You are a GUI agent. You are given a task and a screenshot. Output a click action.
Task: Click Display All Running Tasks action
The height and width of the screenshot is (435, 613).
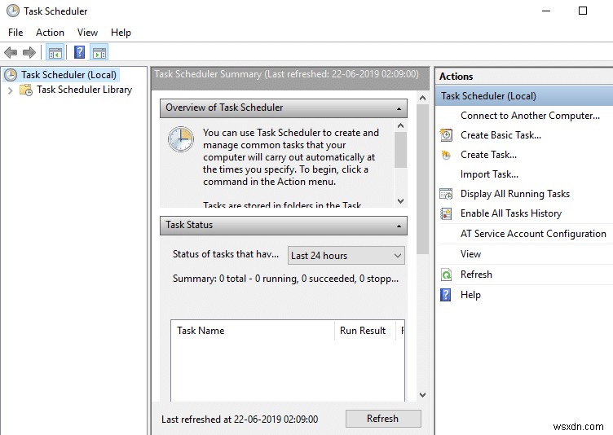(515, 194)
